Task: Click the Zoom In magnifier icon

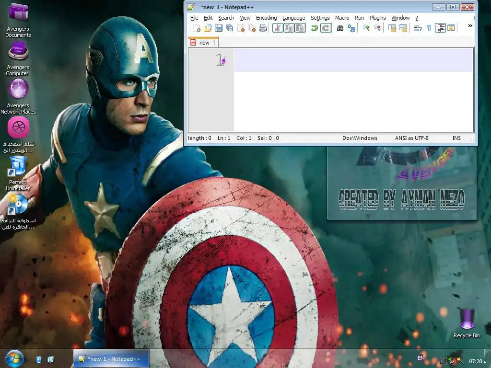Action: click(366, 28)
